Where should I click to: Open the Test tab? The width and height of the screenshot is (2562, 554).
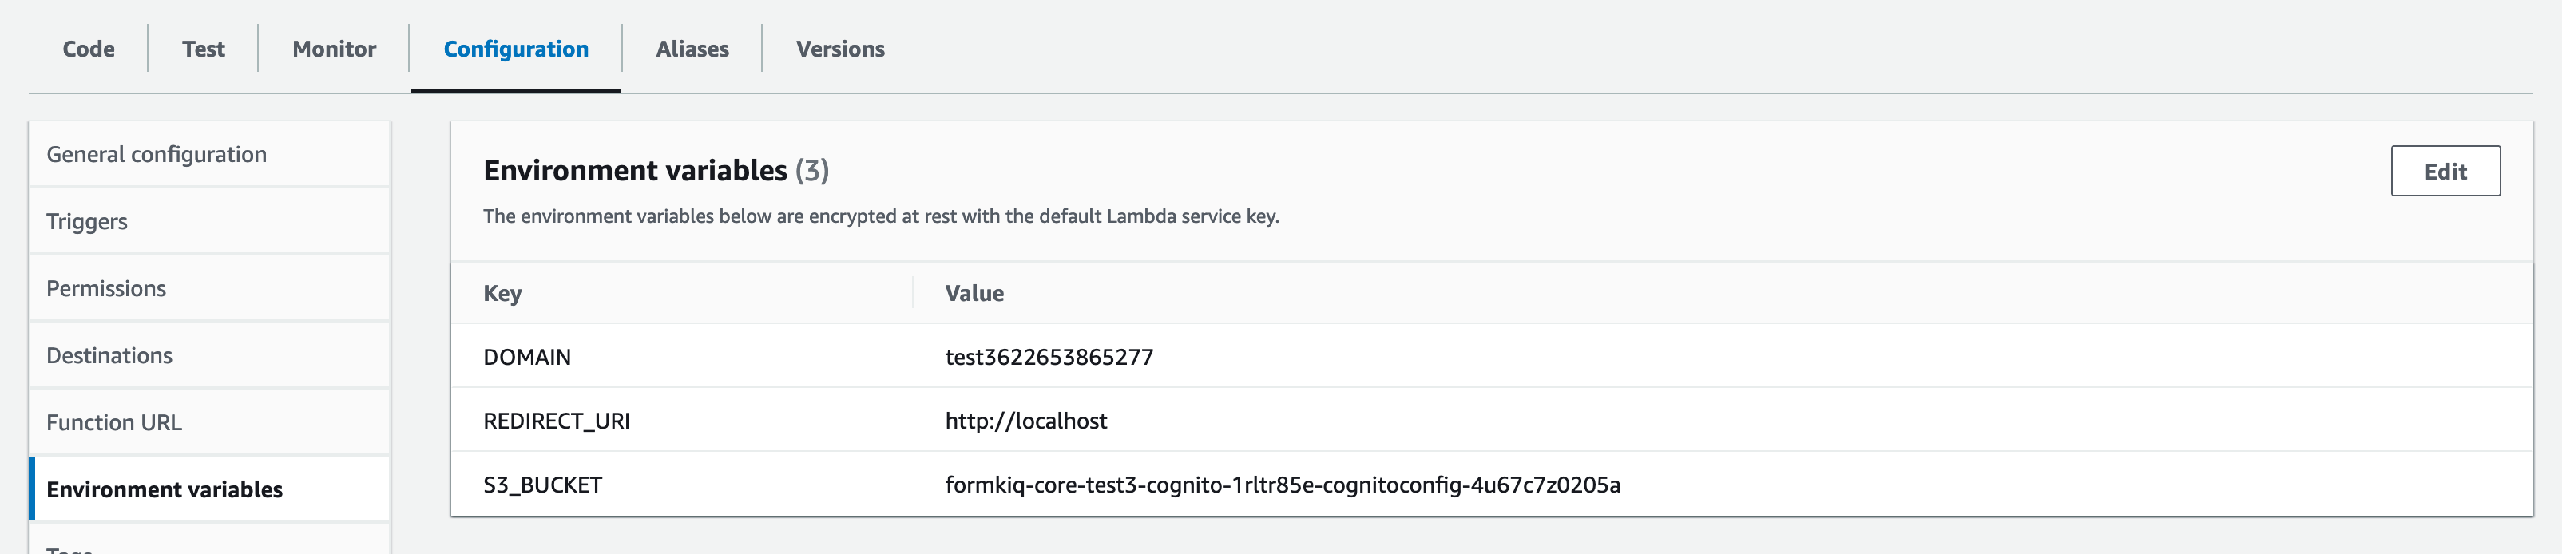(203, 49)
